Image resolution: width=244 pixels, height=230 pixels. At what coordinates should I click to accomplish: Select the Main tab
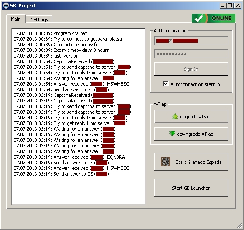coord(16,19)
